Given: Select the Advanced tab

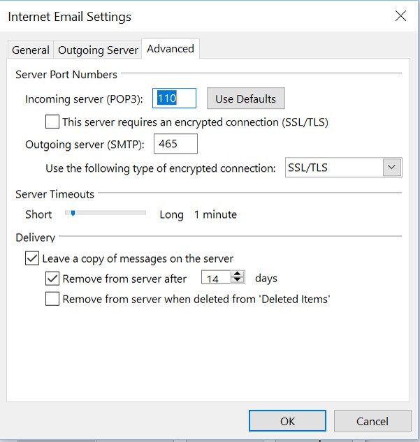Looking at the screenshot, I should (x=171, y=49).
